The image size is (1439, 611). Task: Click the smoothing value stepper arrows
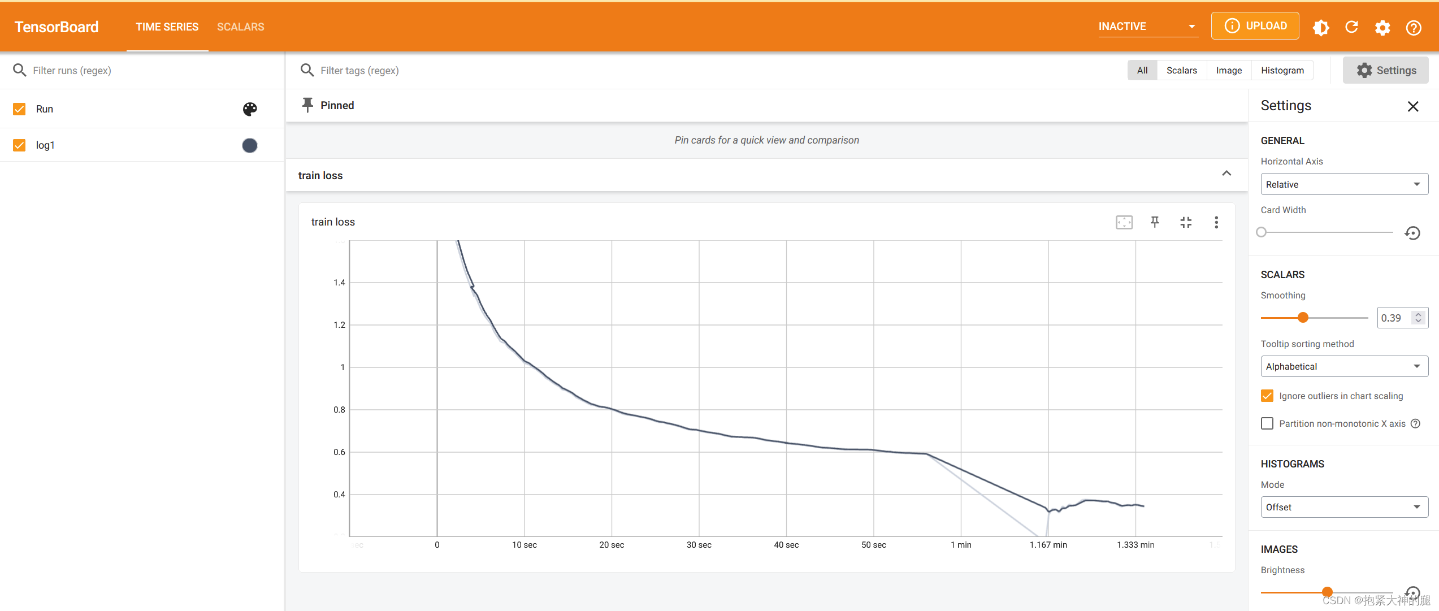(x=1418, y=318)
